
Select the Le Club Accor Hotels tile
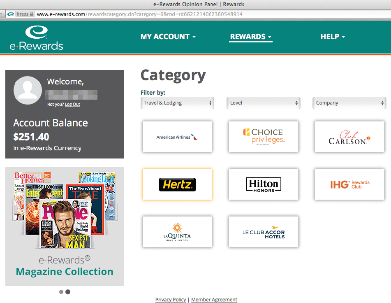coord(263,232)
